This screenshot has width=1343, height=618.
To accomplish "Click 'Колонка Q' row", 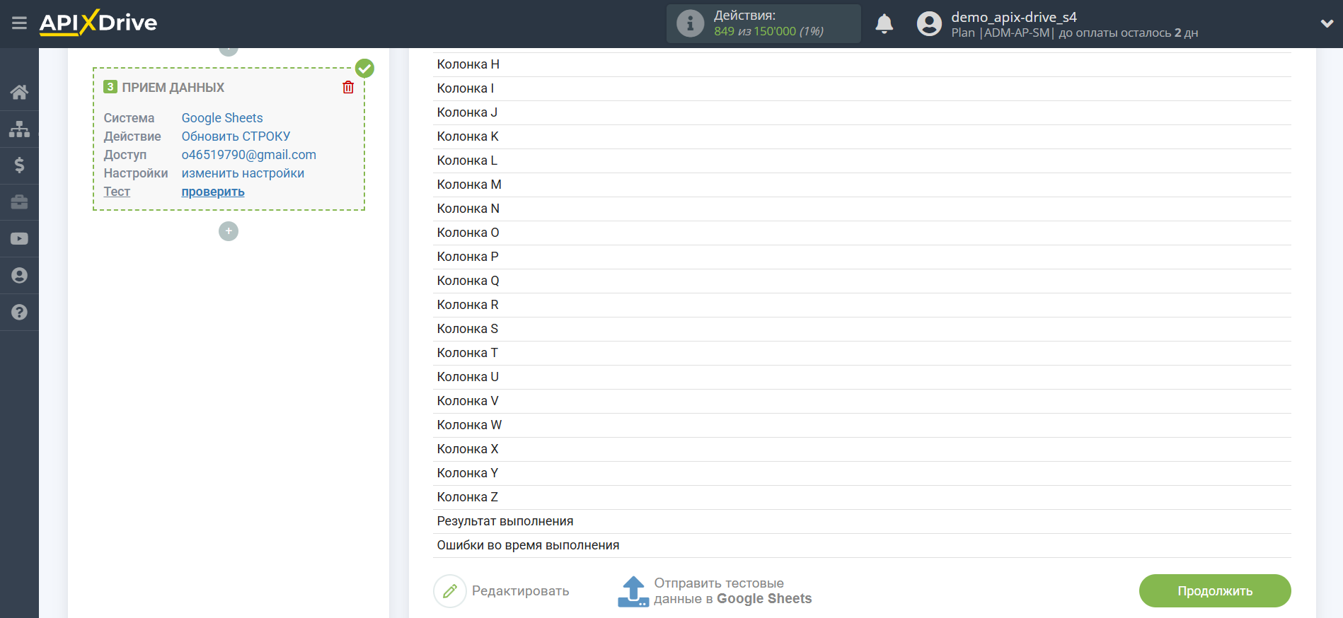I will tap(862, 281).
